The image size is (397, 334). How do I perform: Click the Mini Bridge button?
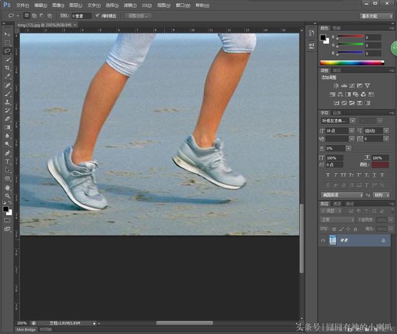point(25,330)
